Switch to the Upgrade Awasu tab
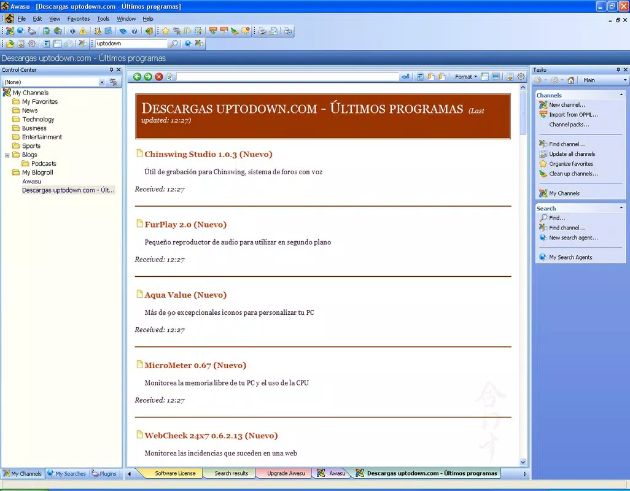This screenshot has height=491, width=630. pyautogui.click(x=286, y=473)
